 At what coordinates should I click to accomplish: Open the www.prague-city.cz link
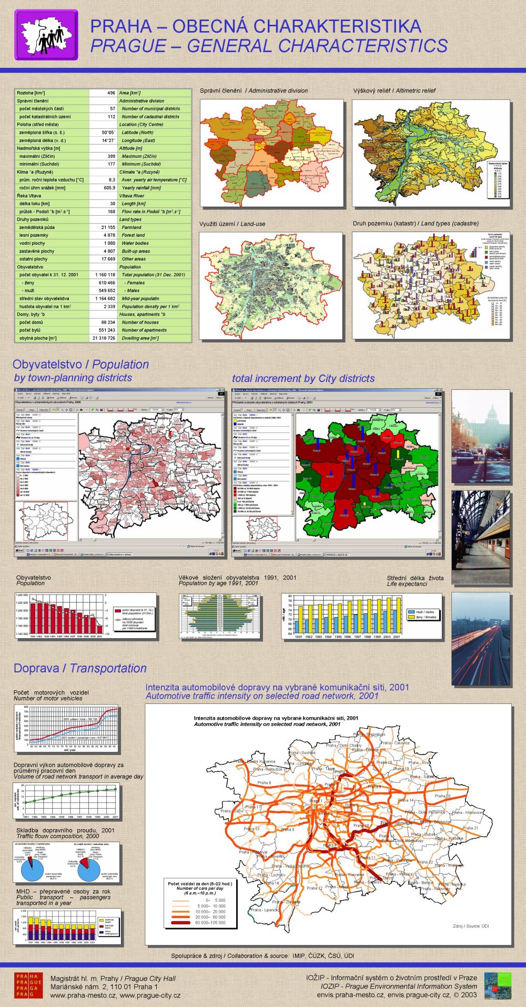pyautogui.click(x=150, y=995)
